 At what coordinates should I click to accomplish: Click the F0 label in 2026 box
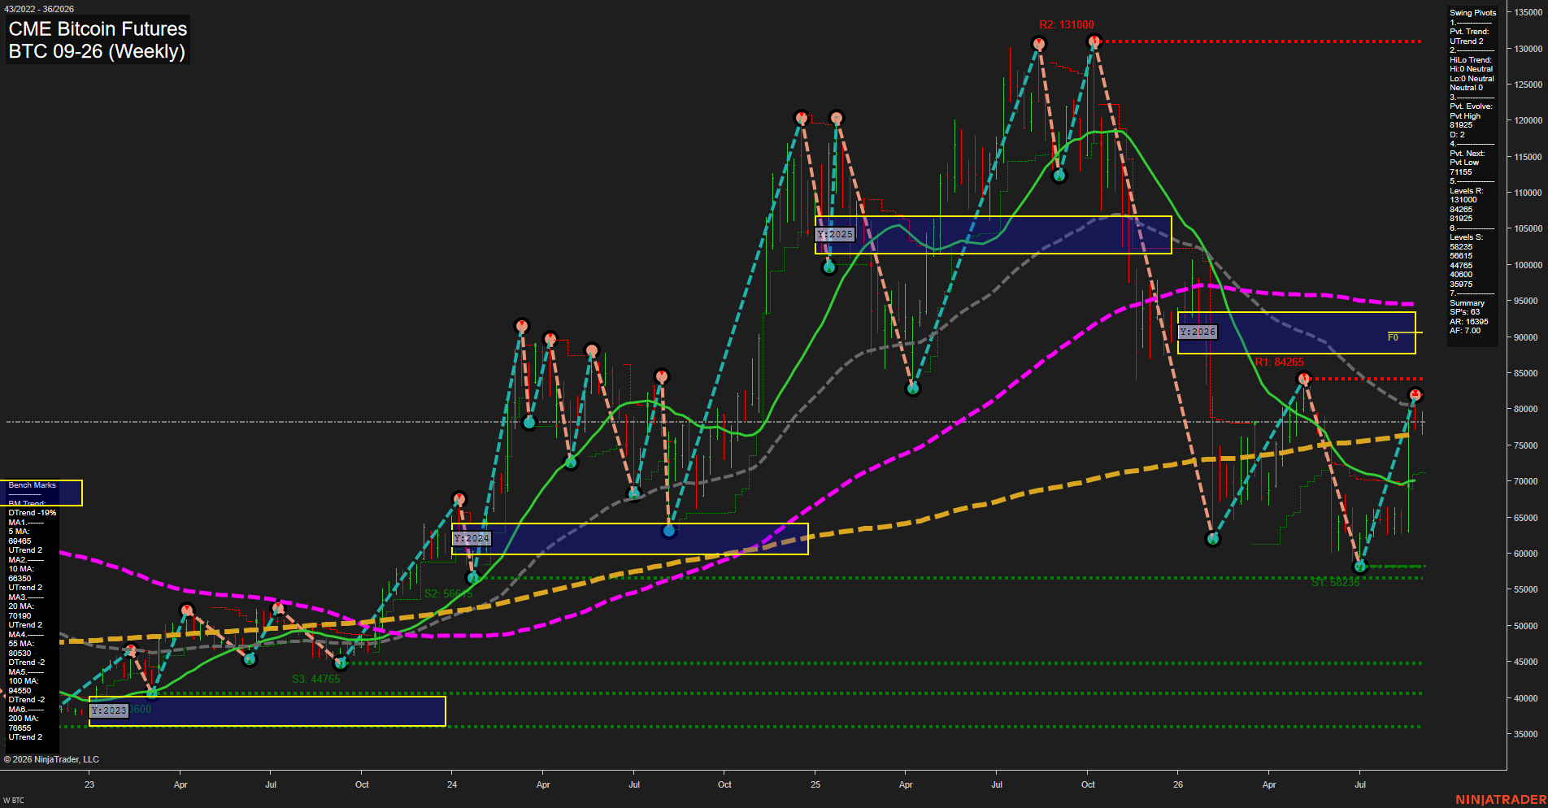tap(1393, 337)
